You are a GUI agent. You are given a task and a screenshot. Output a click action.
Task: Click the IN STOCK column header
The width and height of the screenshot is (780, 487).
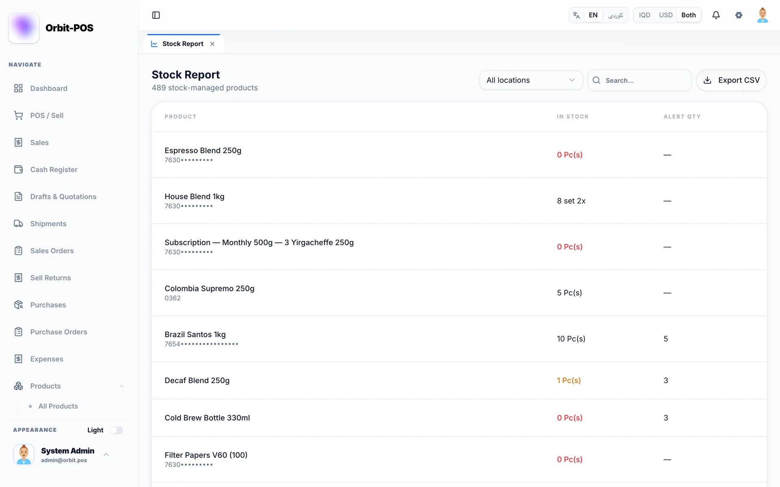[573, 116]
